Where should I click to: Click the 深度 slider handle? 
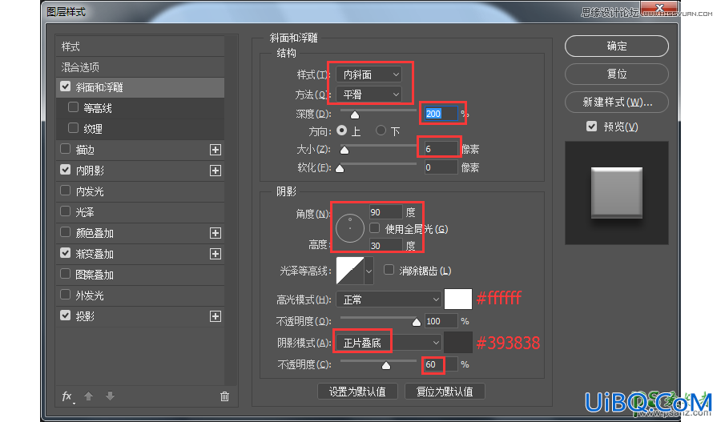[x=355, y=115]
